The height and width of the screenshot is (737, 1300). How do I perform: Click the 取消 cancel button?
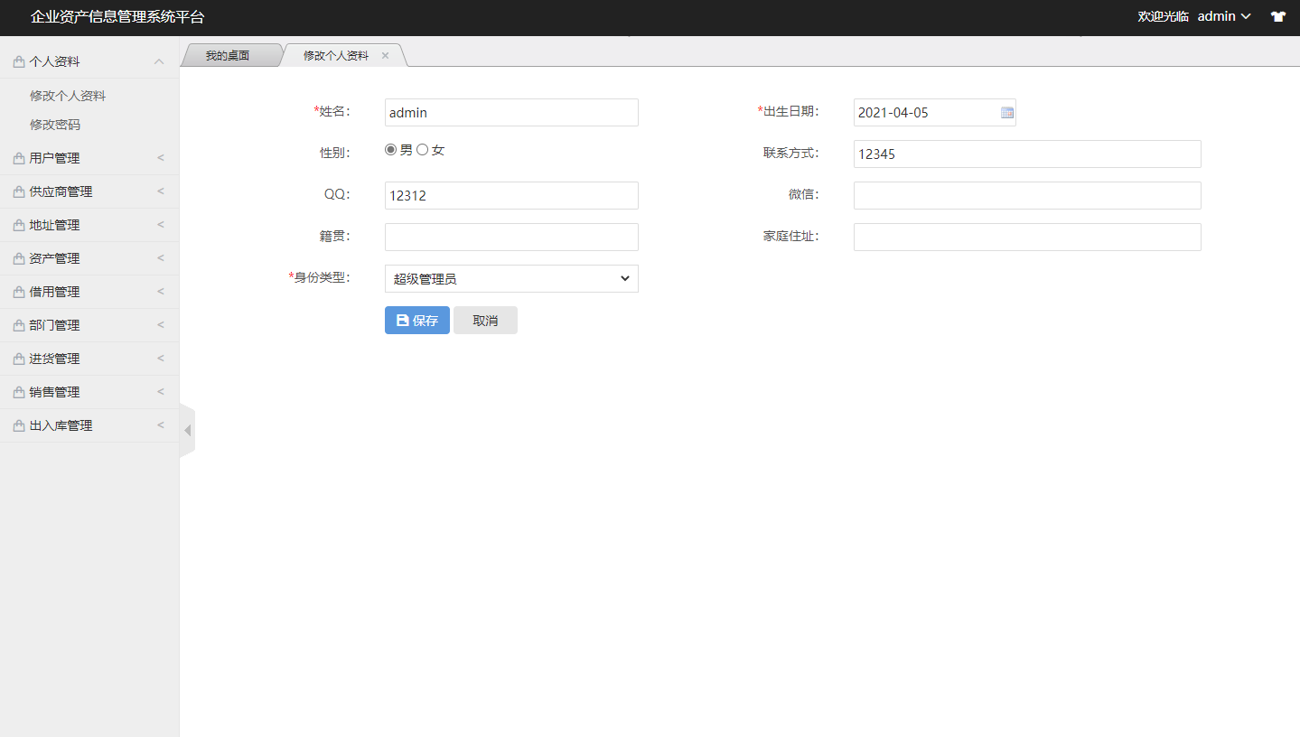click(x=485, y=320)
